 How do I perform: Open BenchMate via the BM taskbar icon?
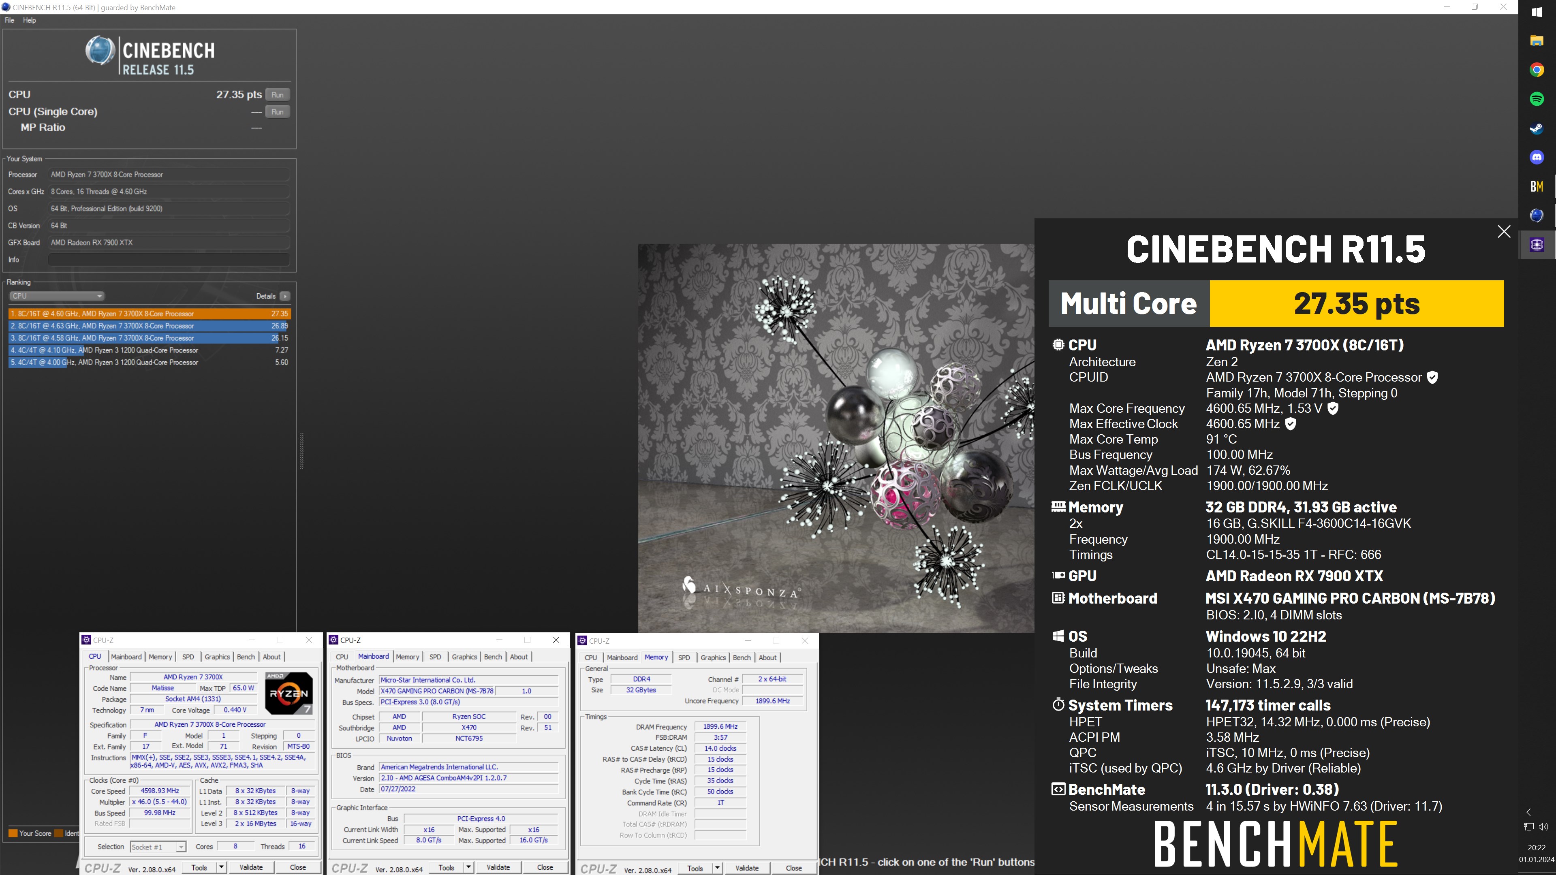click(1537, 187)
